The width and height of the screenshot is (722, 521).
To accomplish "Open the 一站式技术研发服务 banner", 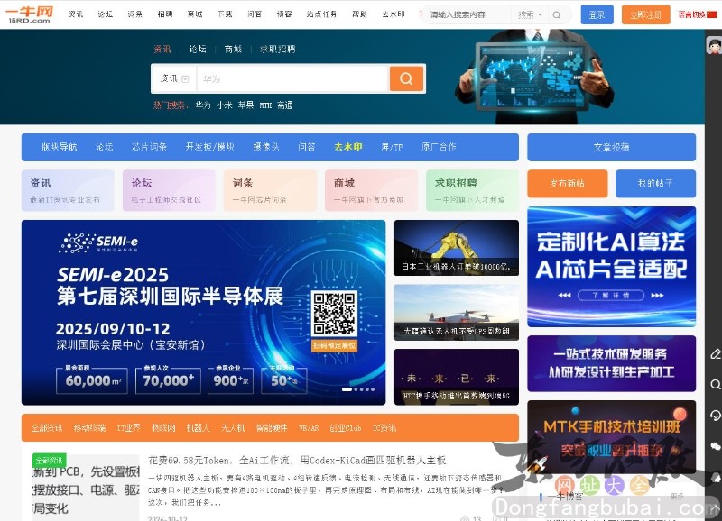I will click(x=612, y=363).
